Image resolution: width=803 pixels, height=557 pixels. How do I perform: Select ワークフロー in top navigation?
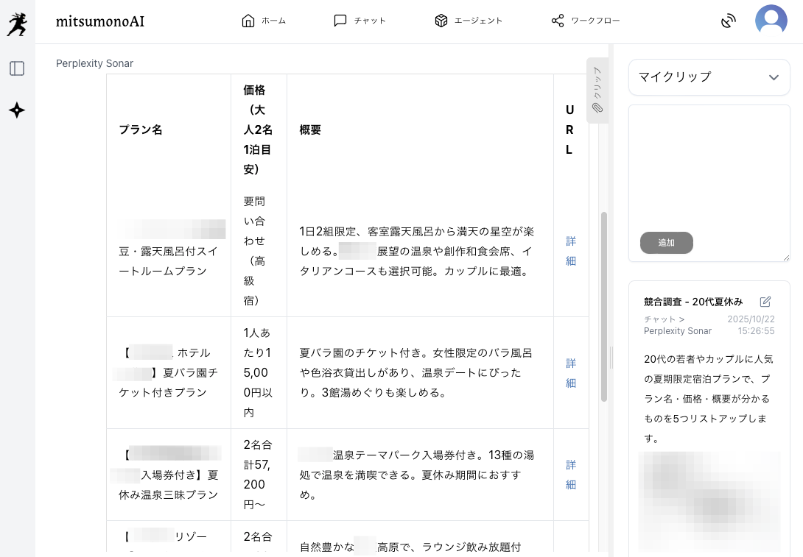[x=586, y=21]
